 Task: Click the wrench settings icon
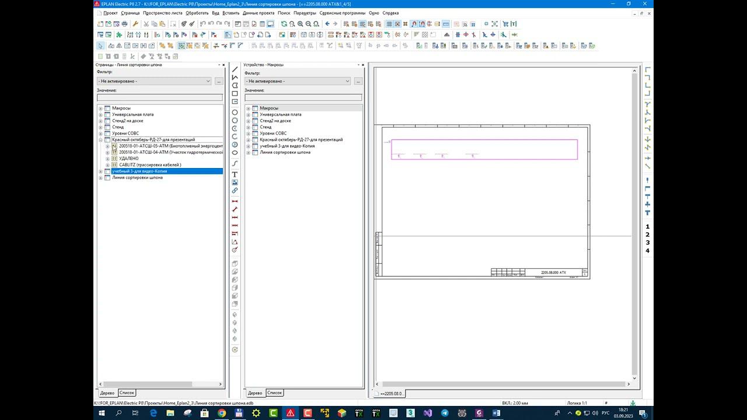[135, 24]
